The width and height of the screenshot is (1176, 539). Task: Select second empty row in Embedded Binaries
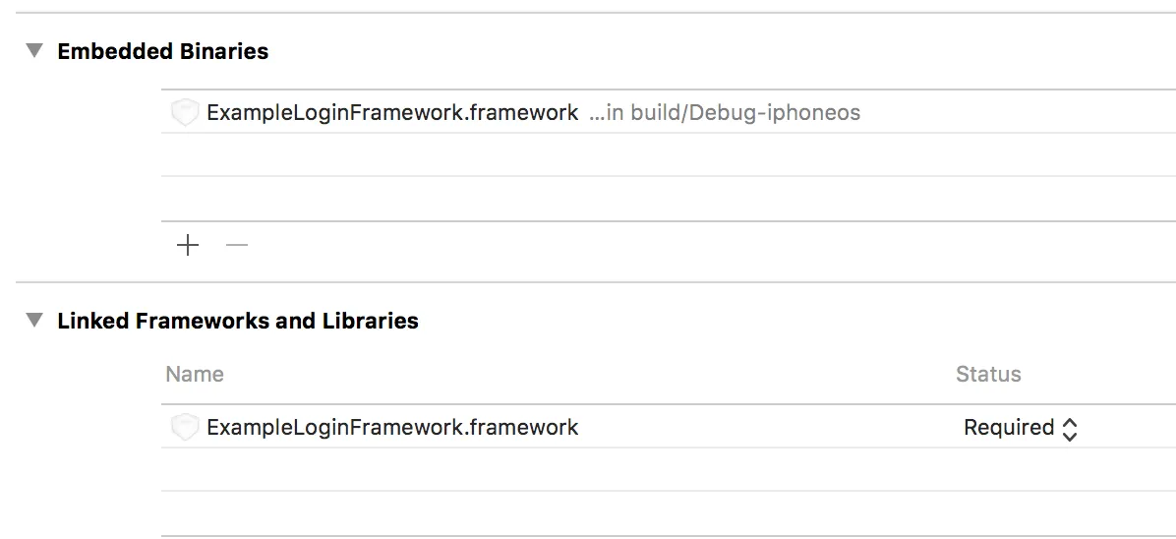[x=669, y=199]
